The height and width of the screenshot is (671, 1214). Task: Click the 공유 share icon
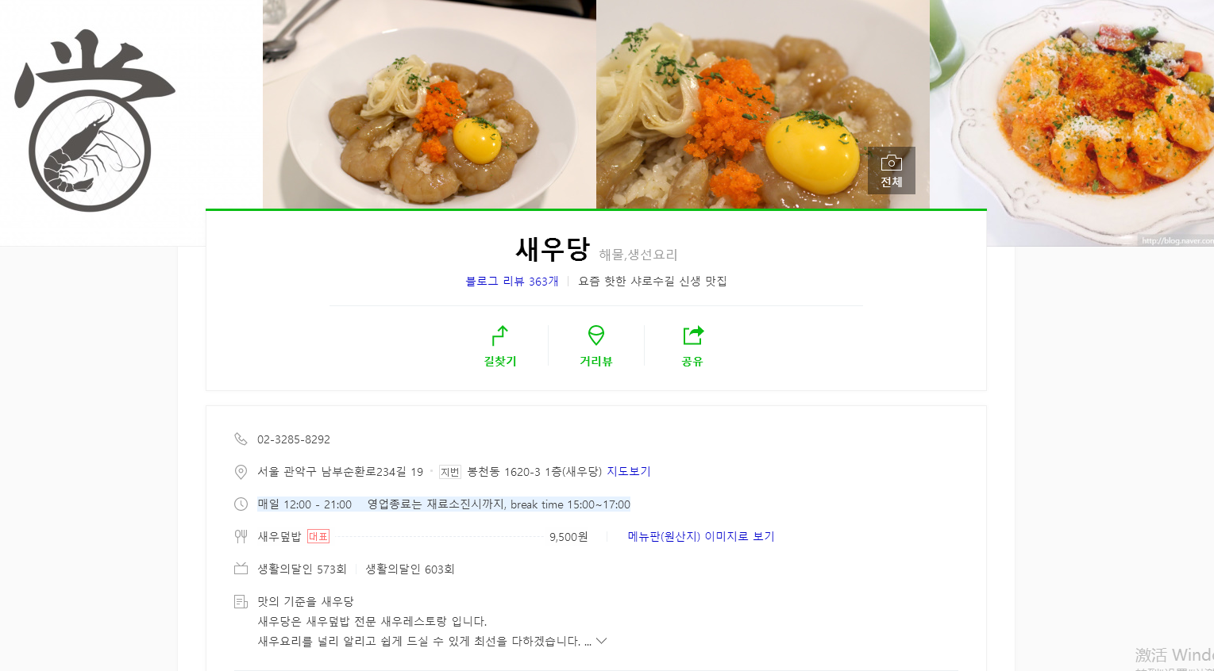(693, 335)
